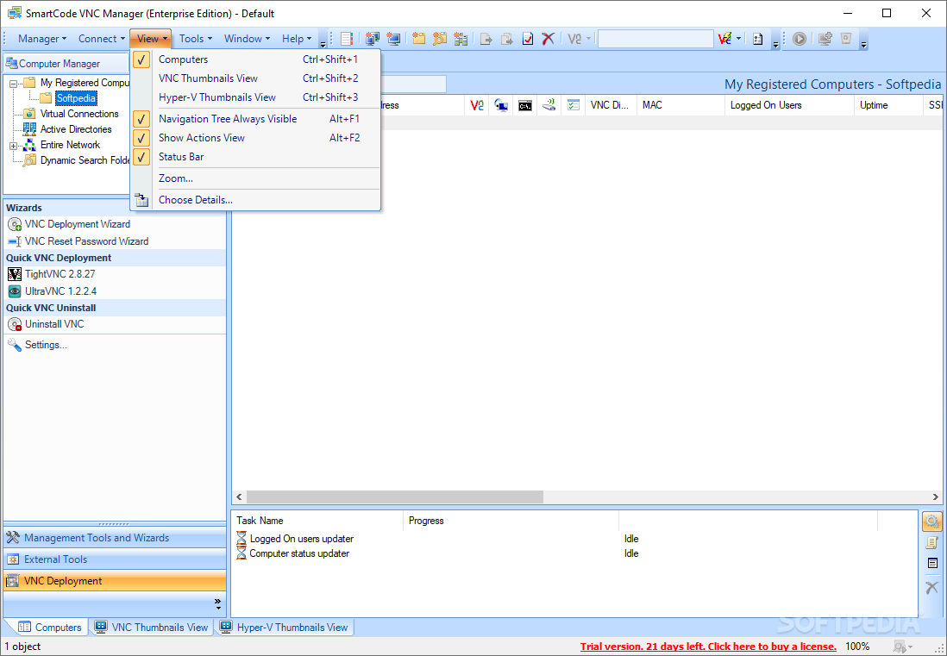Click the new folder icon in the toolbar

pyautogui.click(x=418, y=39)
